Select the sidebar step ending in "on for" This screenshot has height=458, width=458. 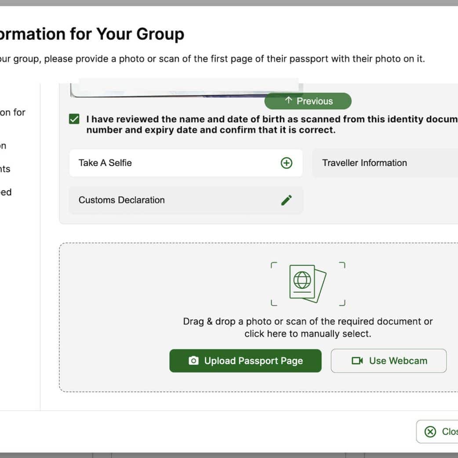click(x=13, y=113)
